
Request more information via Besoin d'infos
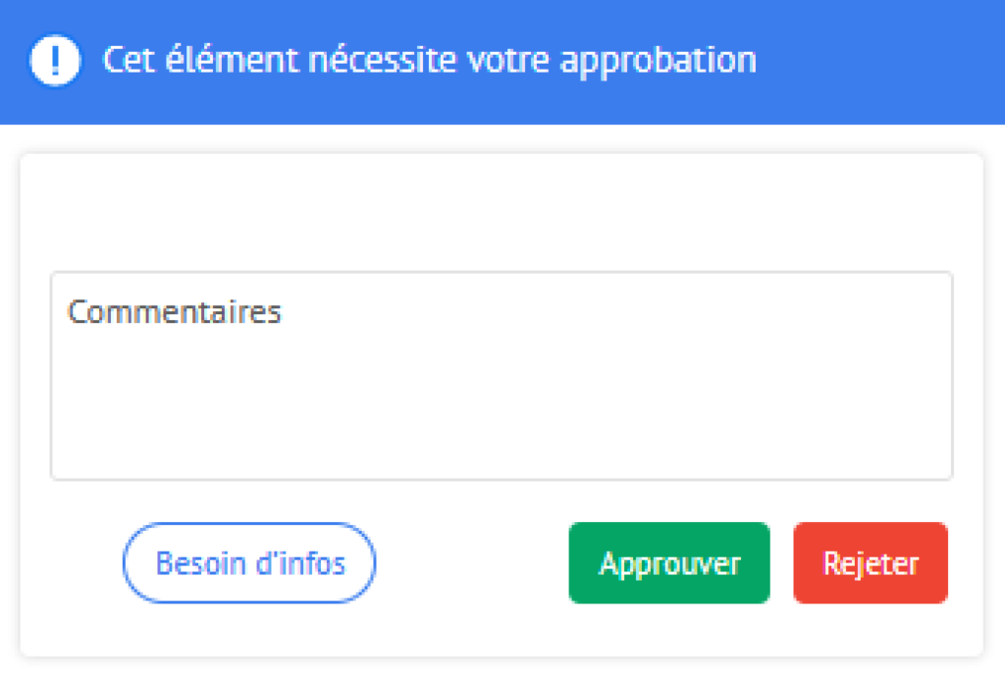coord(249,563)
